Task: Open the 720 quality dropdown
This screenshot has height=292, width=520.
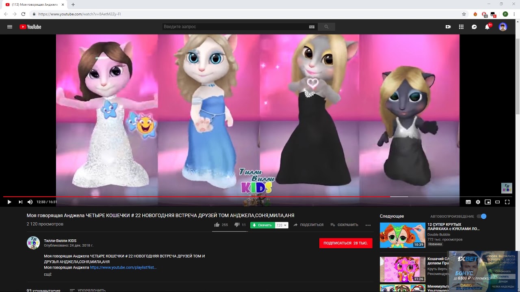Action: pos(282,225)
